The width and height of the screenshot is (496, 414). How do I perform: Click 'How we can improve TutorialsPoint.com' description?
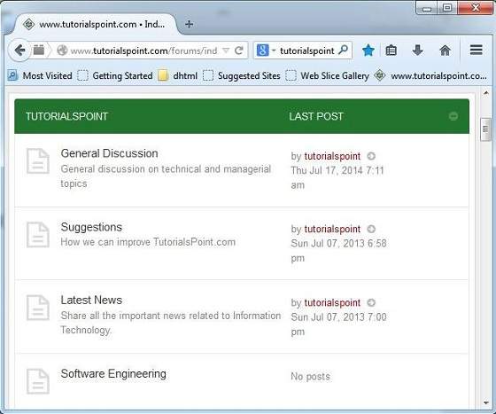click(148, 242)
